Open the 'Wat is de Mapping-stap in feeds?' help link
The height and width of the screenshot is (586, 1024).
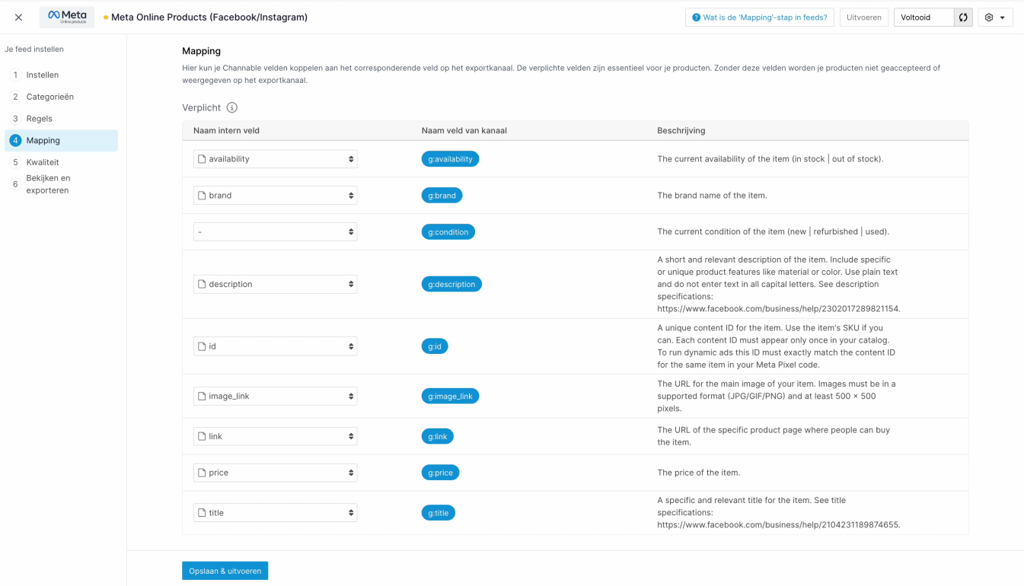(x=760, y=18)
